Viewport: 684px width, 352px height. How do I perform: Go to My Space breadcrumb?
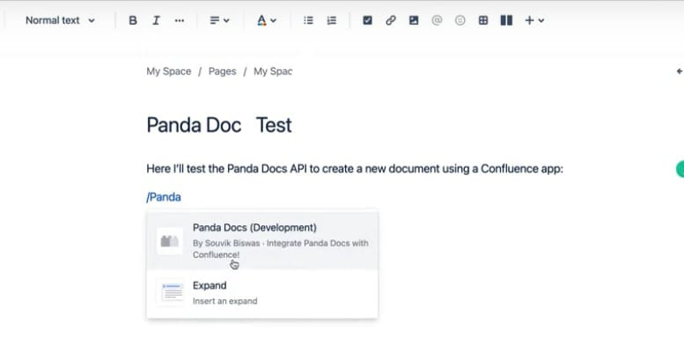[169, 71]
